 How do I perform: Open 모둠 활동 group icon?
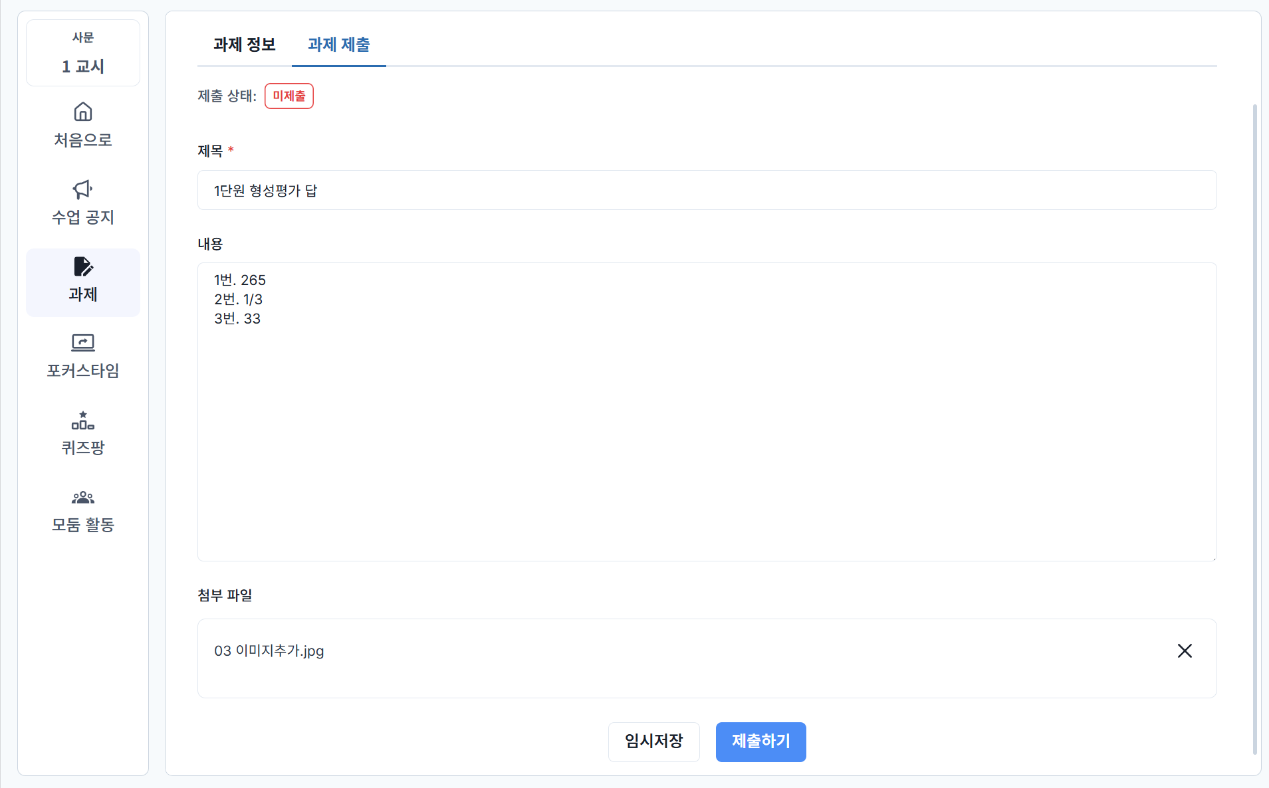pyautogui.click(x=83, y=498)
